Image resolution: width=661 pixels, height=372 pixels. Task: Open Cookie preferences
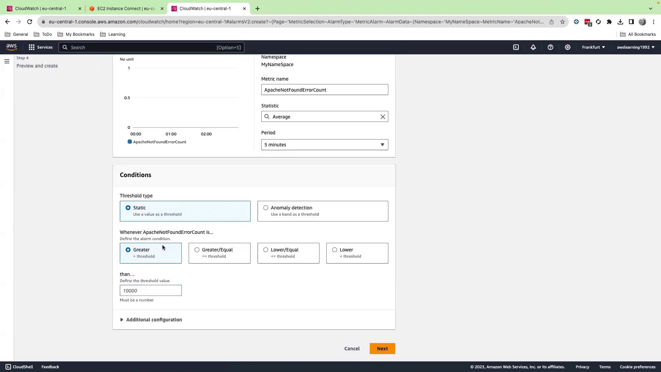coord(638,367)
